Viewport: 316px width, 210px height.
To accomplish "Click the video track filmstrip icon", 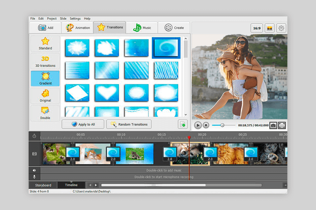I will tap(35, 154).
